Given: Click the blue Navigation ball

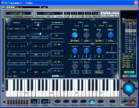Looking at the screenshot, I should point(129,88).
